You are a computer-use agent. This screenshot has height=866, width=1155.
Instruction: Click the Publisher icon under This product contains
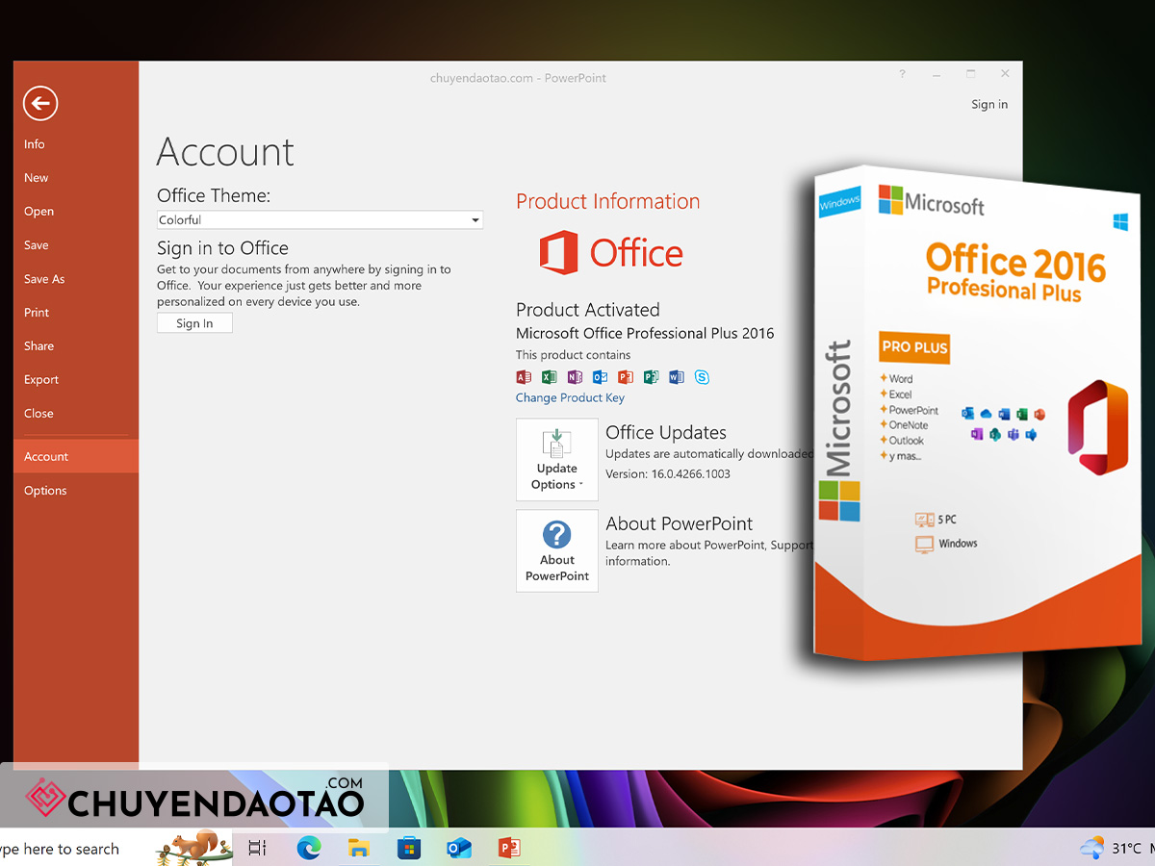pyautogui.click(x=652, y=377)
